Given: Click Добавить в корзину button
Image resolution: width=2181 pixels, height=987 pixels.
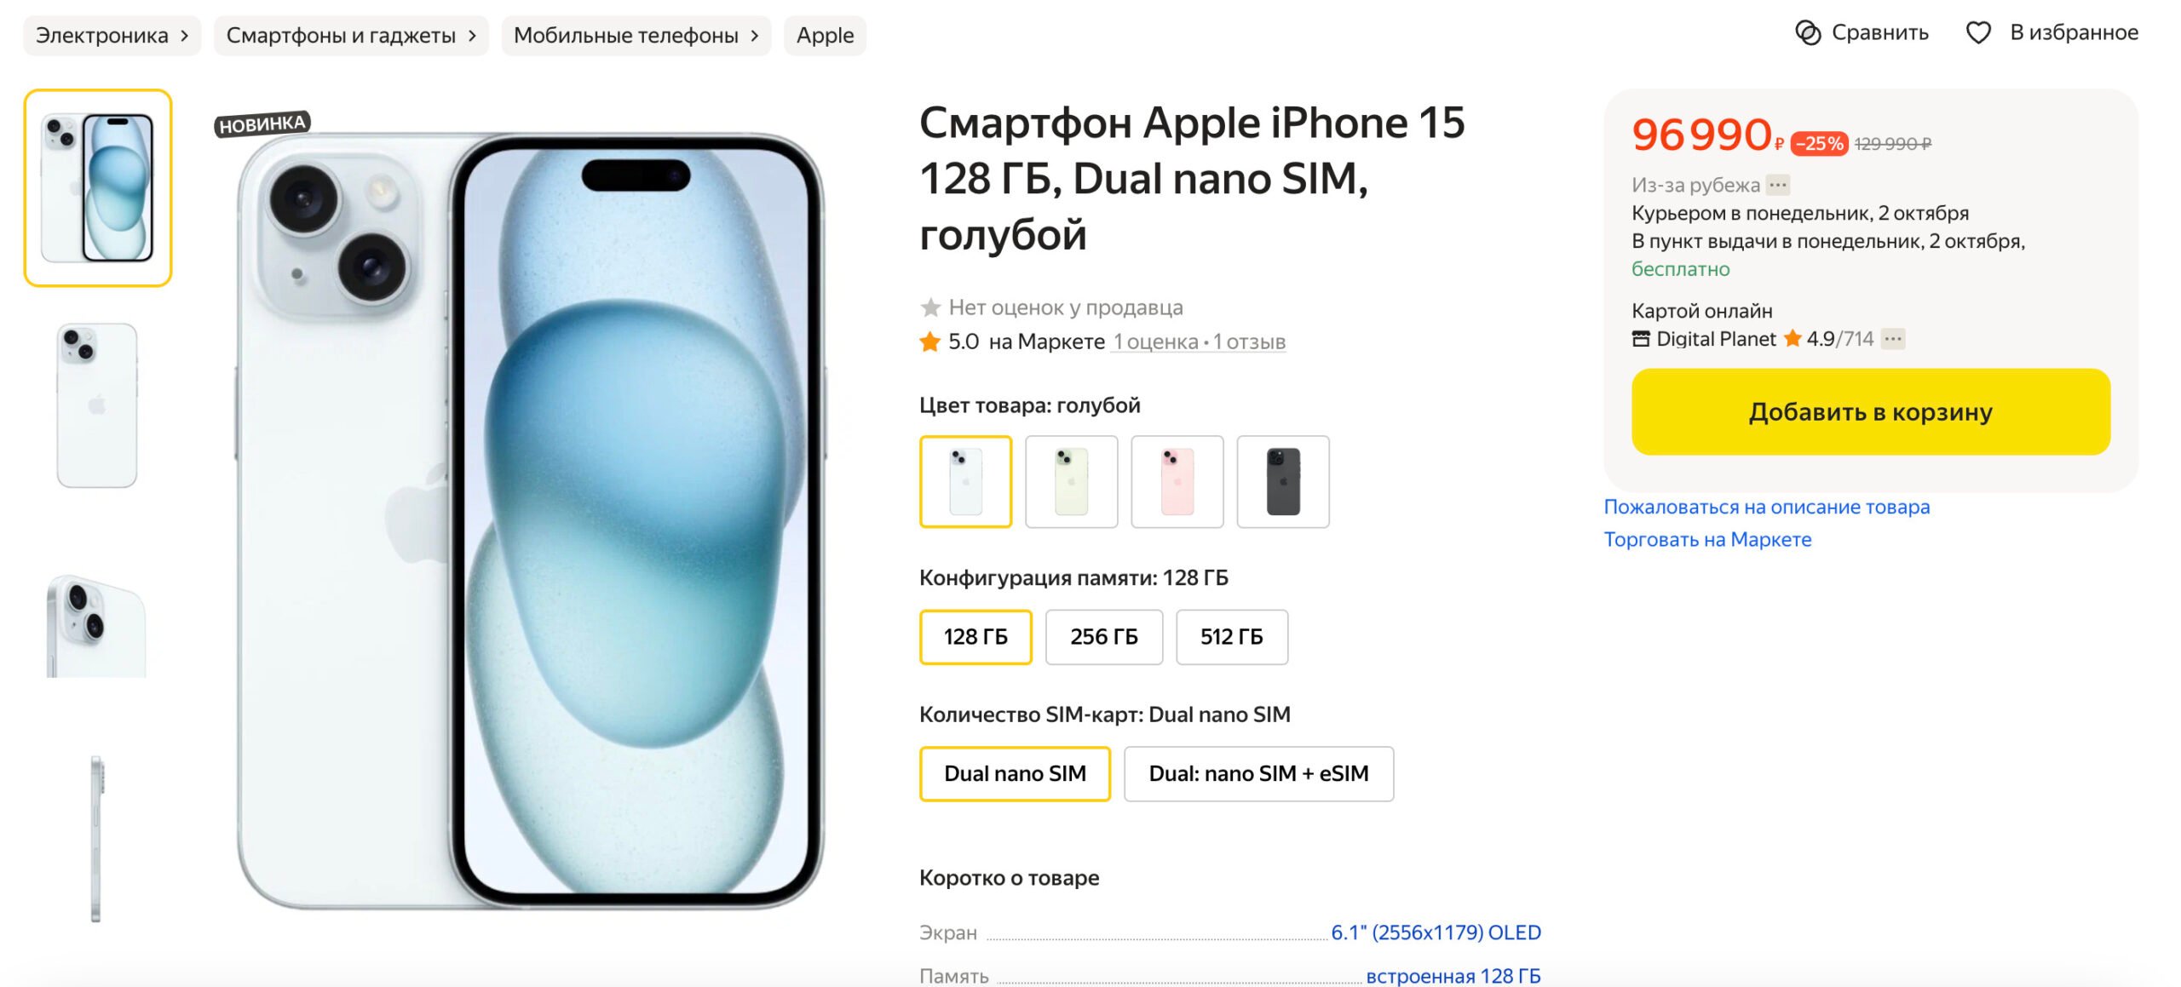Looking at the screenshot, I should pyautogui.click(x=1873, y=413).
